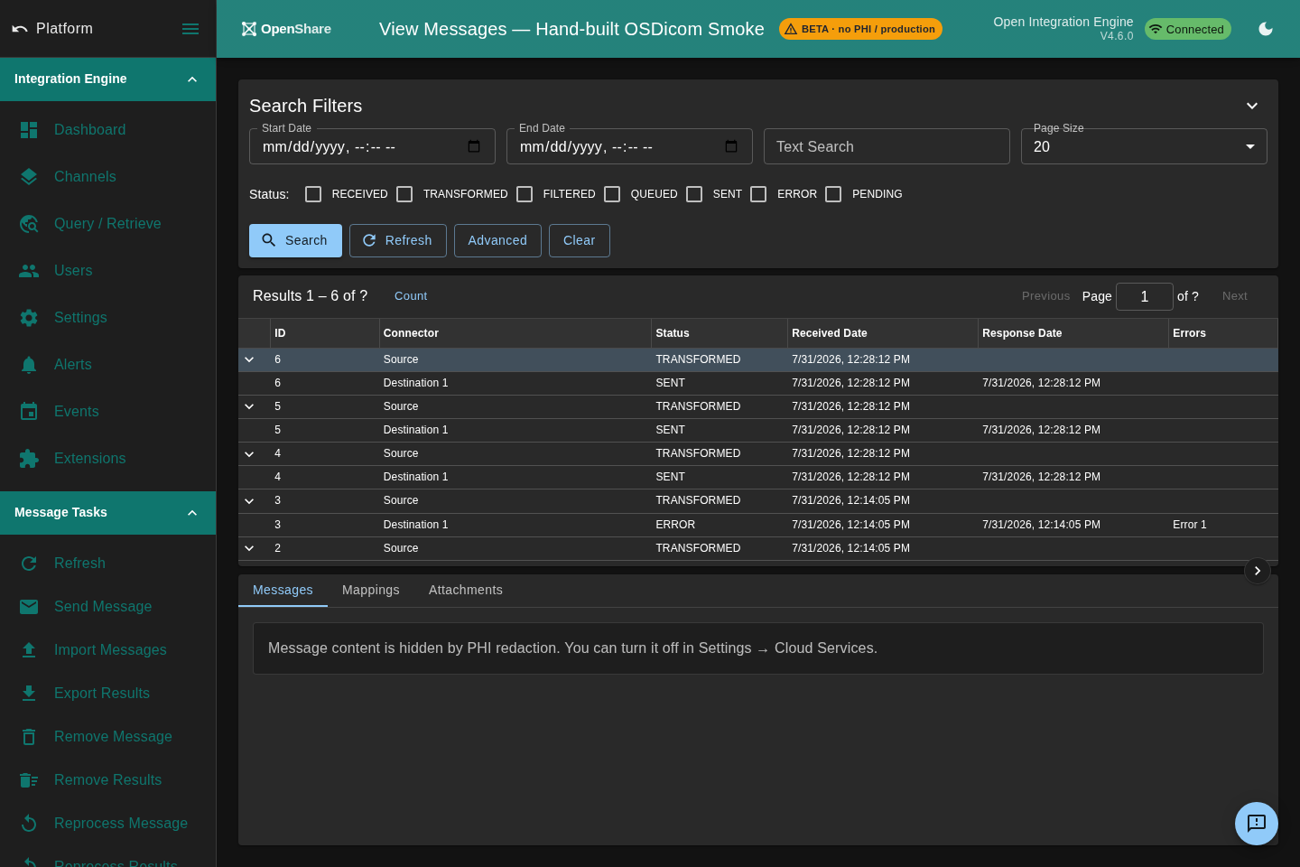The height and width of the screenshot is (867, 1300).
Task: Click the Refresh button in Search Filters
Action: (398, 240)
